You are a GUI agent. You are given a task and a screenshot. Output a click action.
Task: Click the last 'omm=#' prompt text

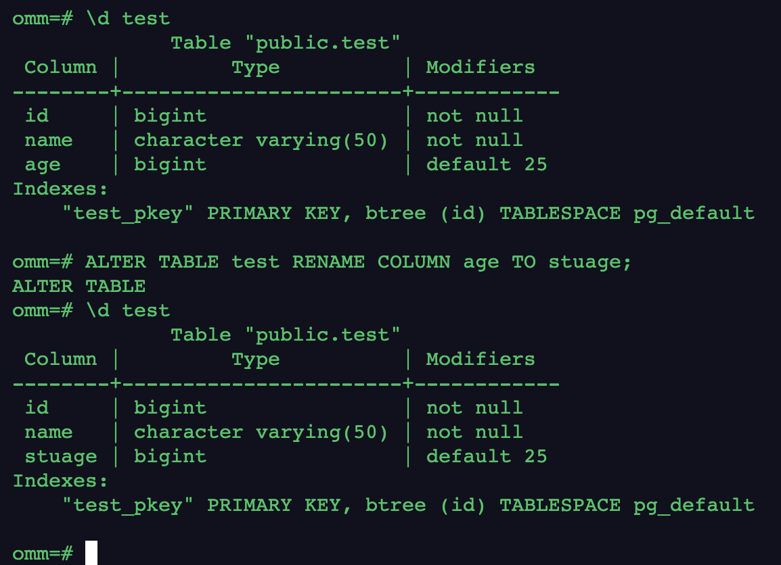pos(42,554)
